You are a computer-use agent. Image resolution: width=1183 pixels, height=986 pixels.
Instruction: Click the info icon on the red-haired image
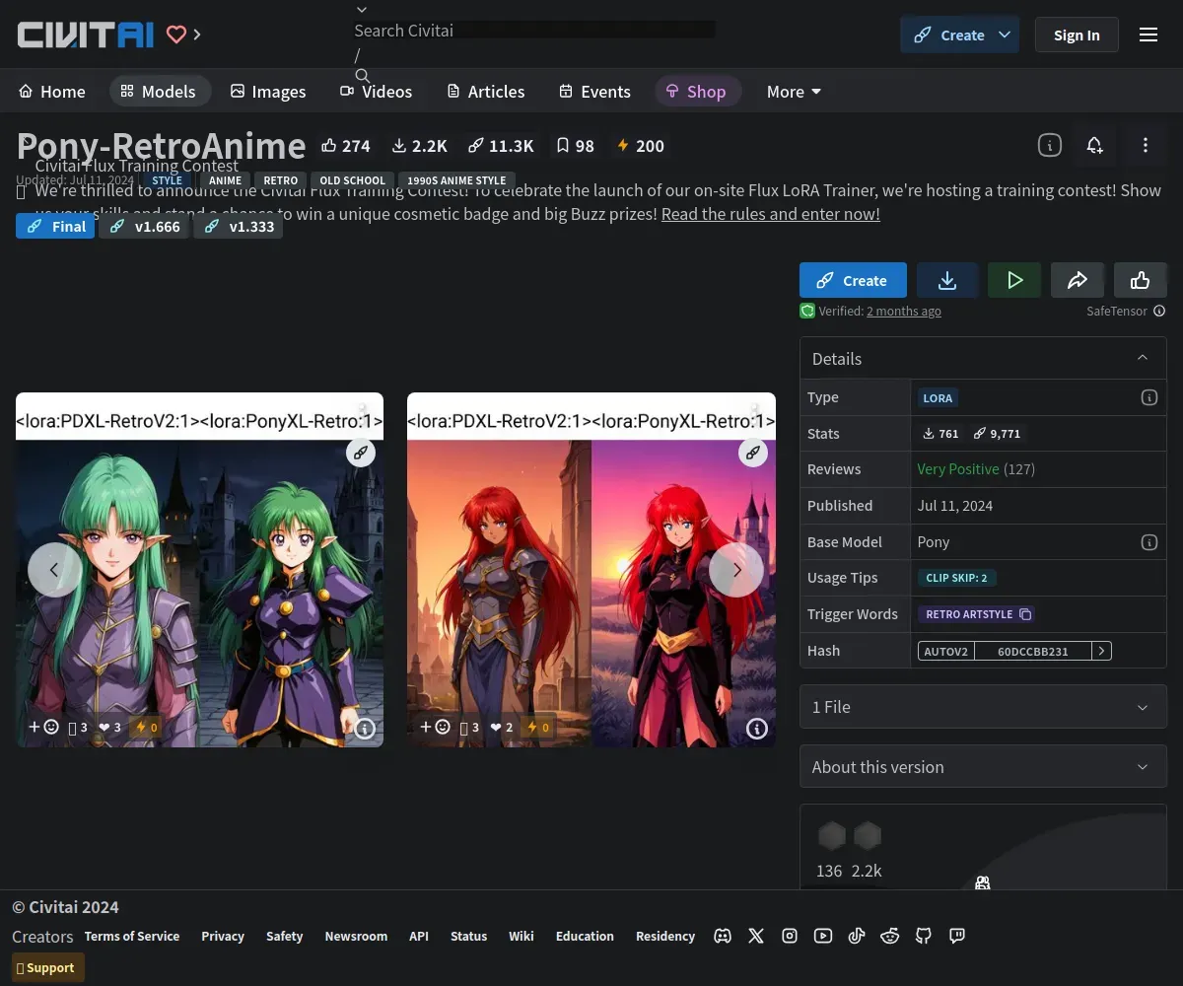757,729
